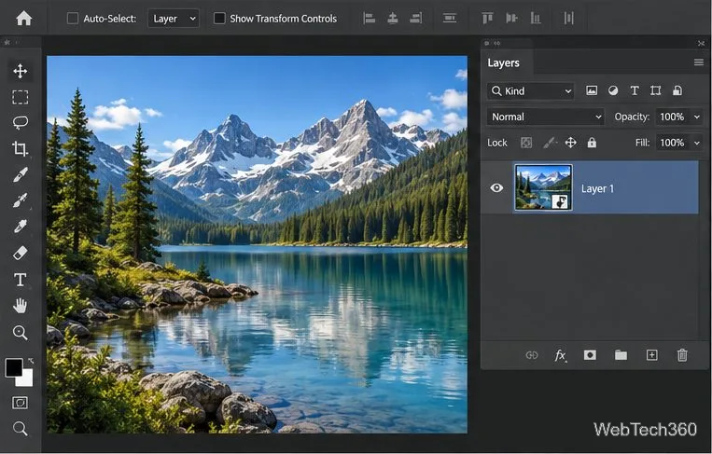Click the distribute vertically icon
This screenshot has width=712, height=454.
[450, 18]
